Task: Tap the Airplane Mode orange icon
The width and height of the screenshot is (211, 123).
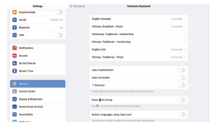Action: coord(14,12)
